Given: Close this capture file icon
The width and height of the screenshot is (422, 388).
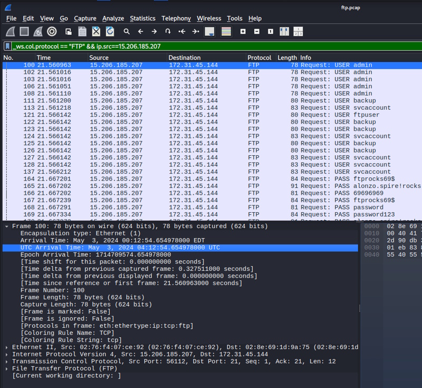Looking at the screenshot, I should 96,32.
